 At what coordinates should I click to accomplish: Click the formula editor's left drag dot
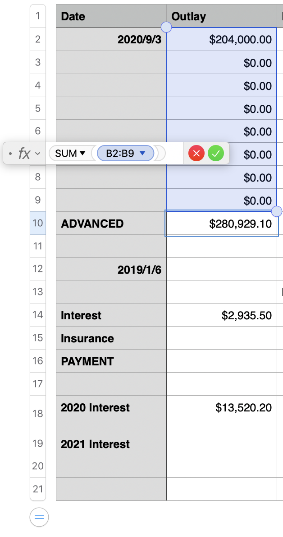pos(10,154)
